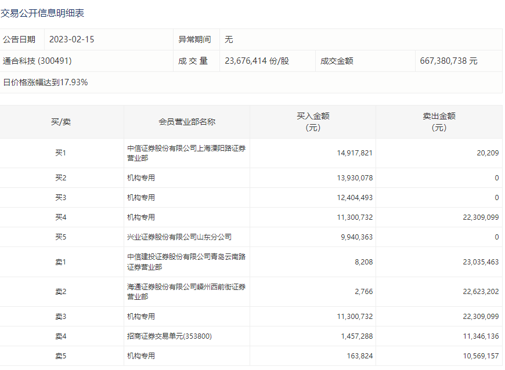The height and width of the screenshot is (370, 505).
Task: Select sell amount 0 in 买5 row
Action: [x=497, y=237]
